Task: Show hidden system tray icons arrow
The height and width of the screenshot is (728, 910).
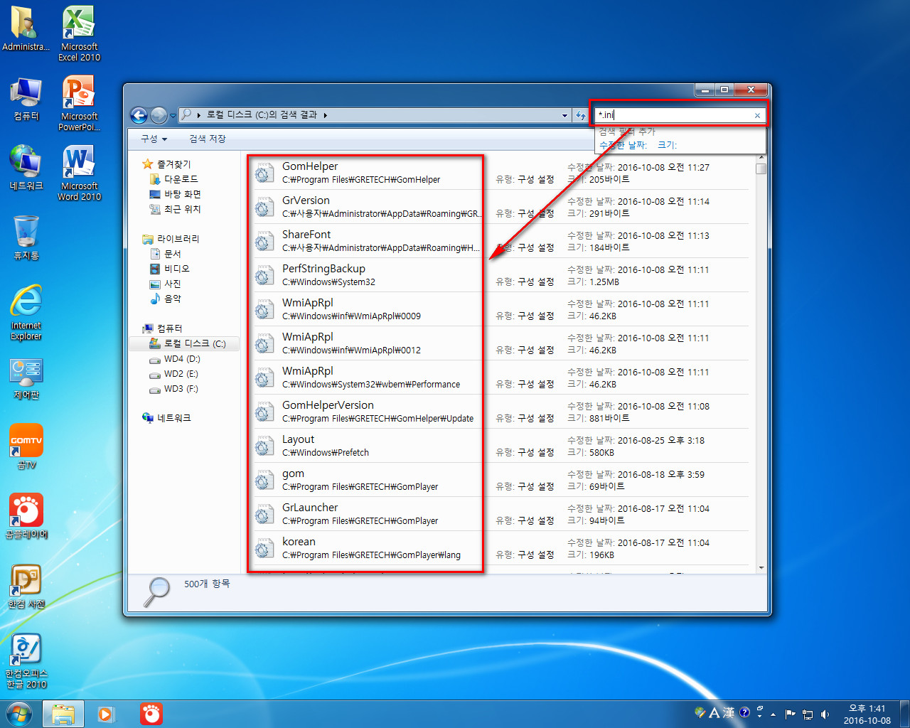Action: click(773, 714)
